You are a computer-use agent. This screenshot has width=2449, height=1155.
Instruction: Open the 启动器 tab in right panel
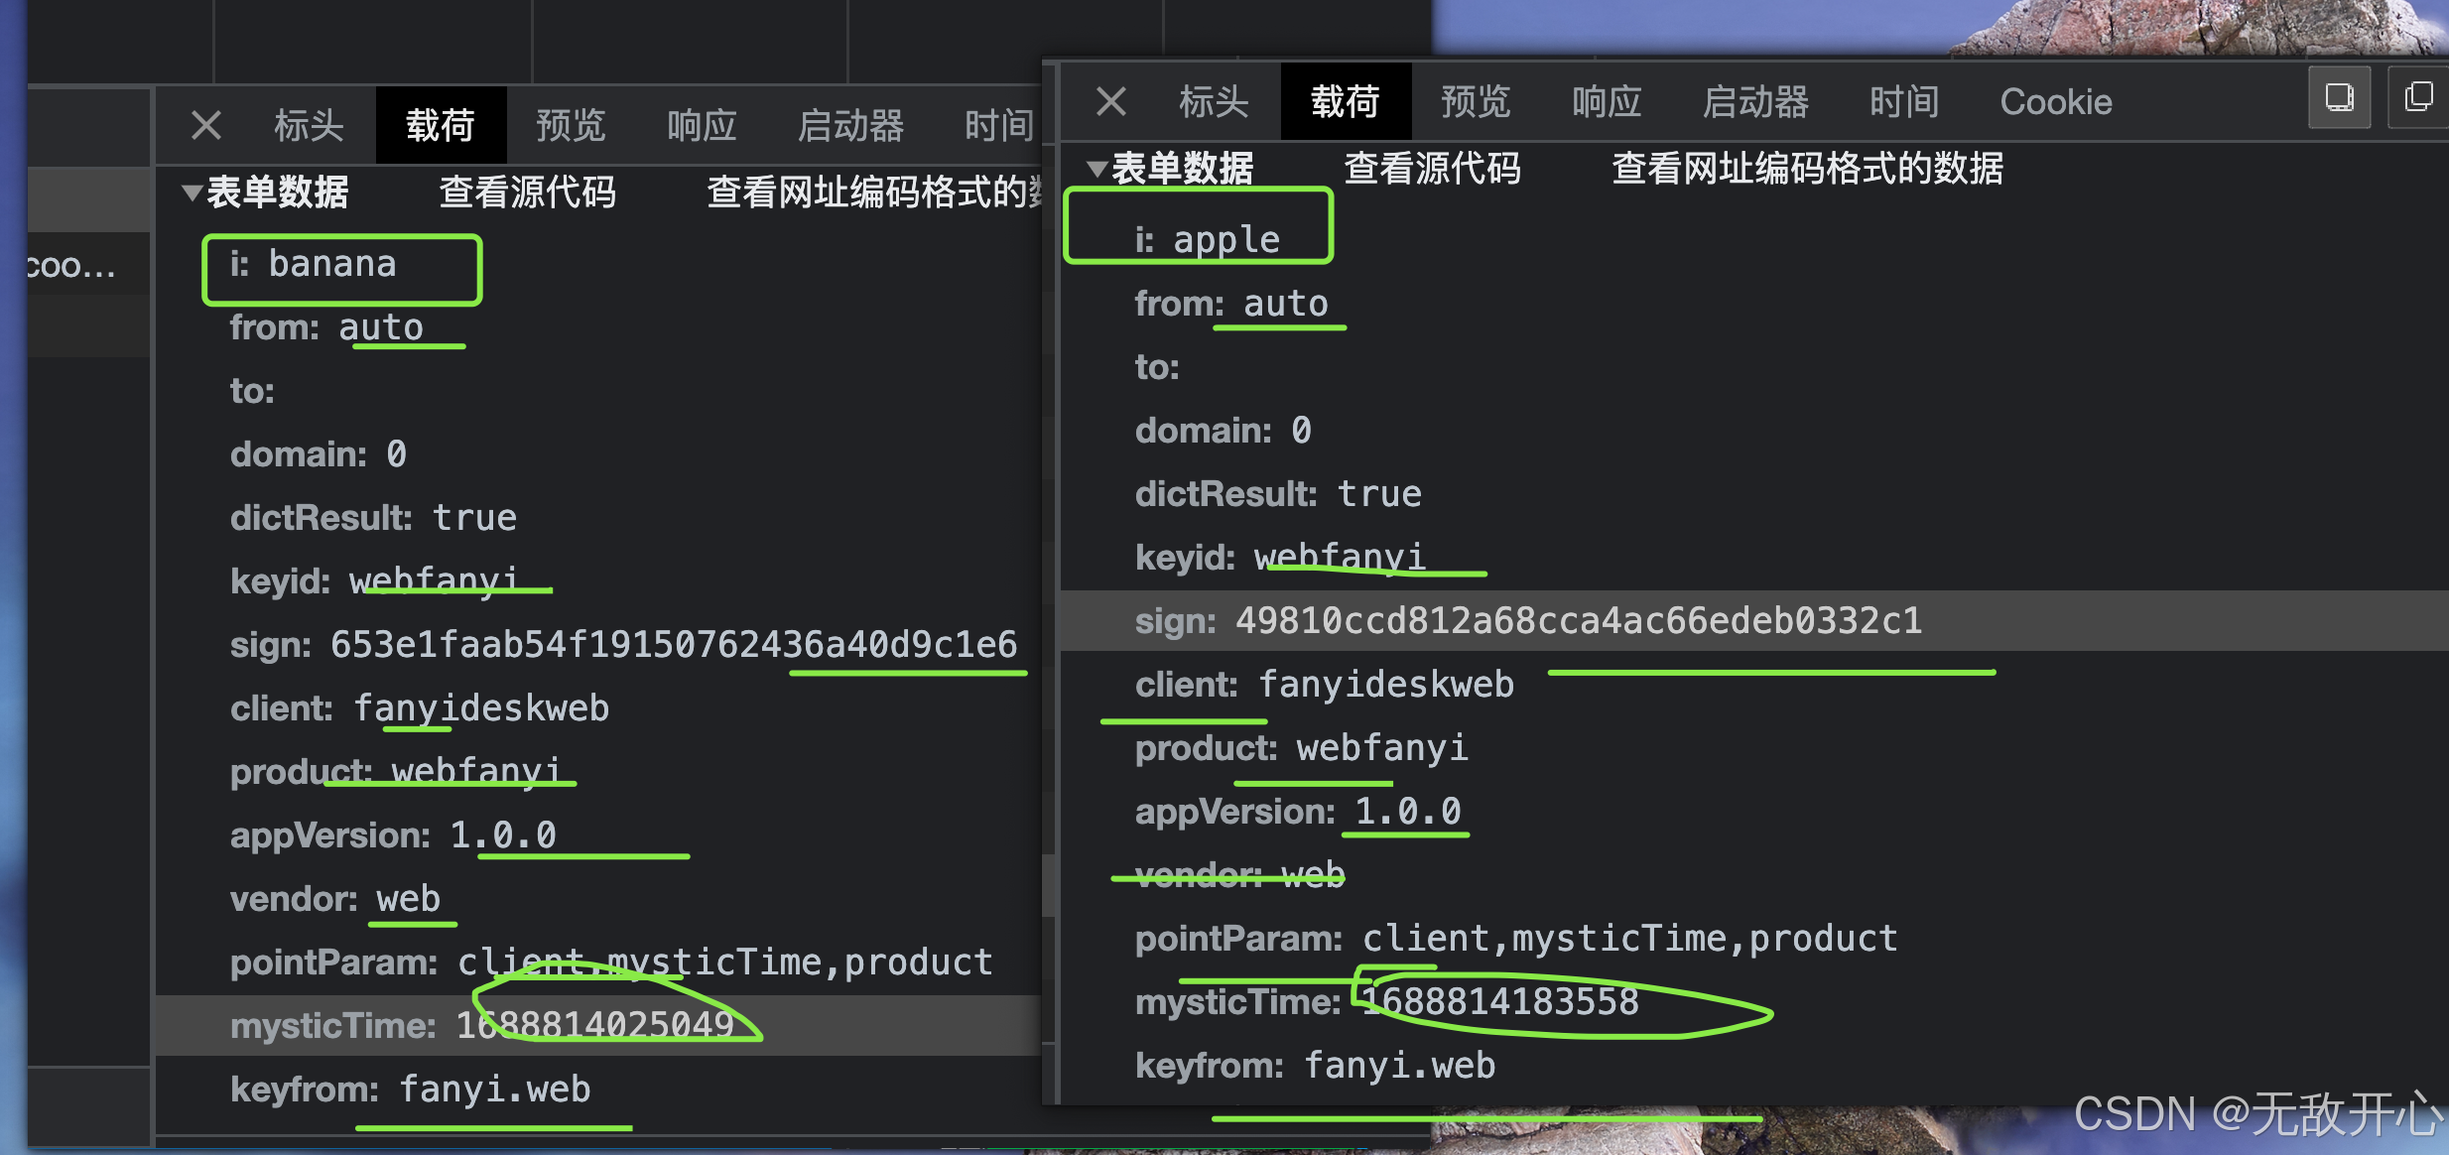[1755, 101]
